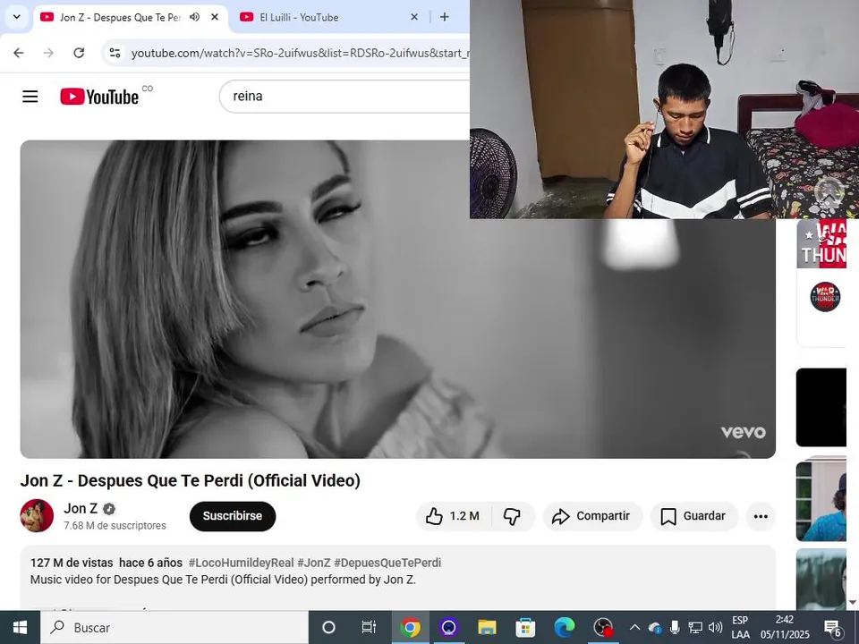Open the YouTube hamburger guide menu

[30, 97]
